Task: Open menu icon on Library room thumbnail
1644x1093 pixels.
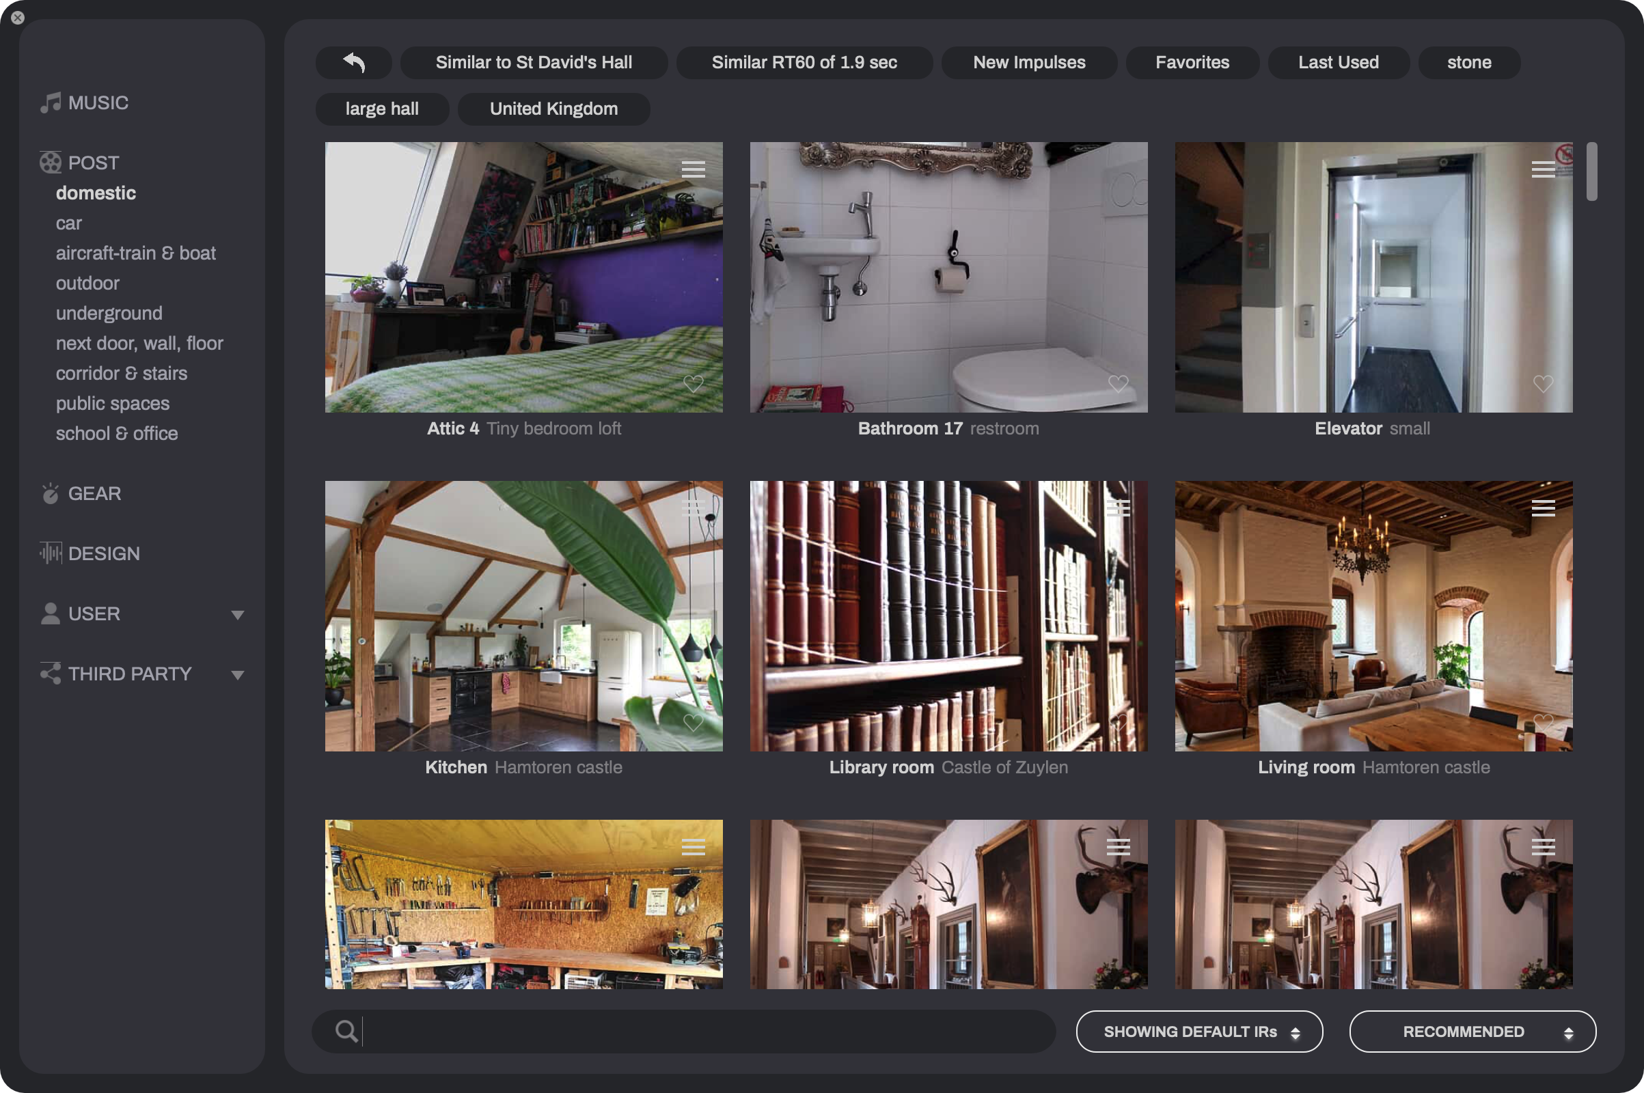Action: click(x=1118, y=508)
